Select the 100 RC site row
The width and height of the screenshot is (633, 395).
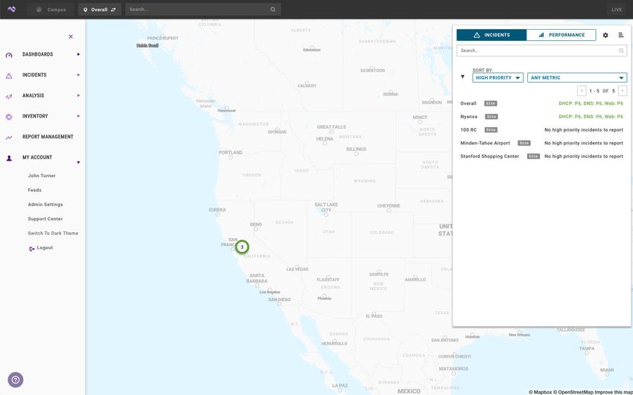541,130
